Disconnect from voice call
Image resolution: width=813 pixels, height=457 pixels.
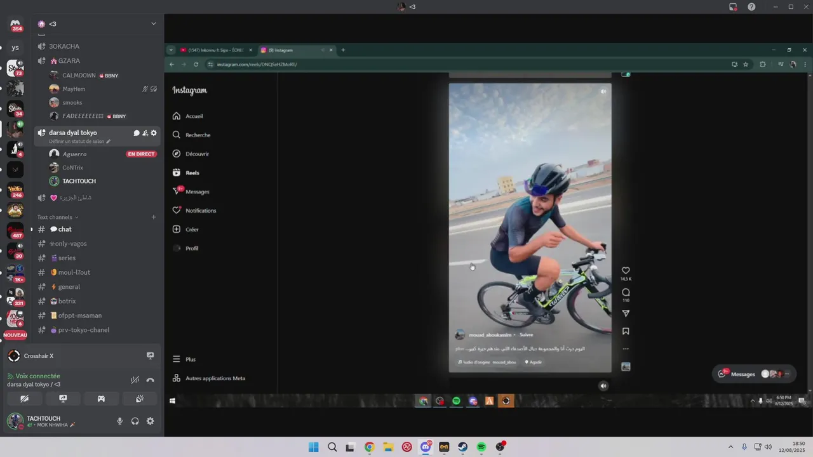click(151, 380)
